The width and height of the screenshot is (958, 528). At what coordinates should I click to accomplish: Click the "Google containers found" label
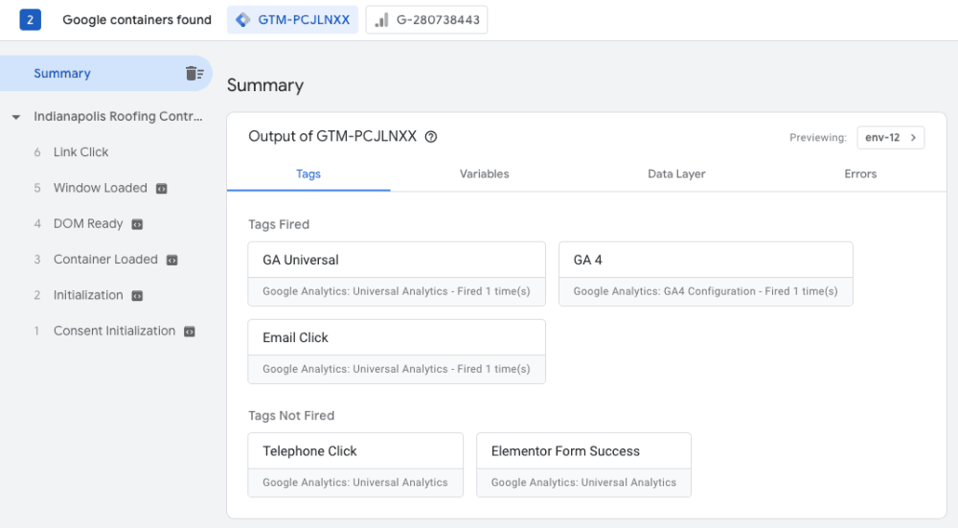coord(137,19)
